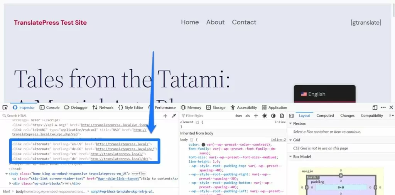395x195 pixels.
Task: Collapse the Grid section
Action: tap(290, 140)
